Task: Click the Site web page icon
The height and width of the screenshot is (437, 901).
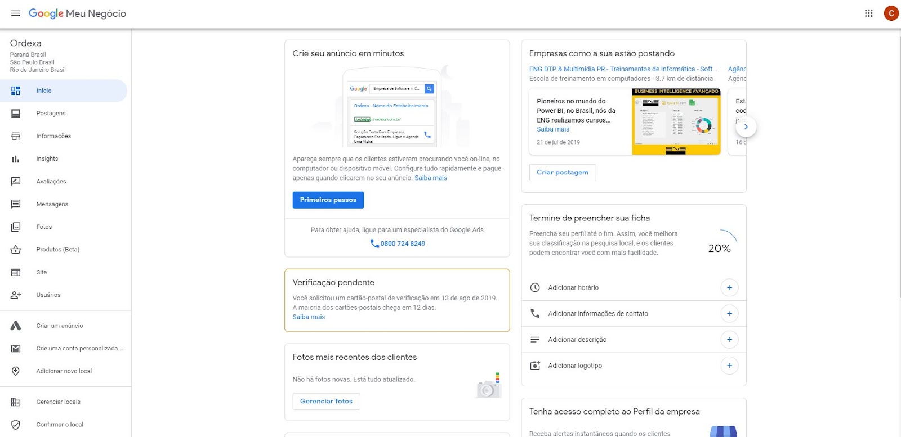Action: click(16, 272)
